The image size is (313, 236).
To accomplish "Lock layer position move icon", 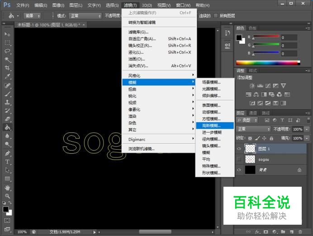I will pyautogui.click(x=264, y=138).
